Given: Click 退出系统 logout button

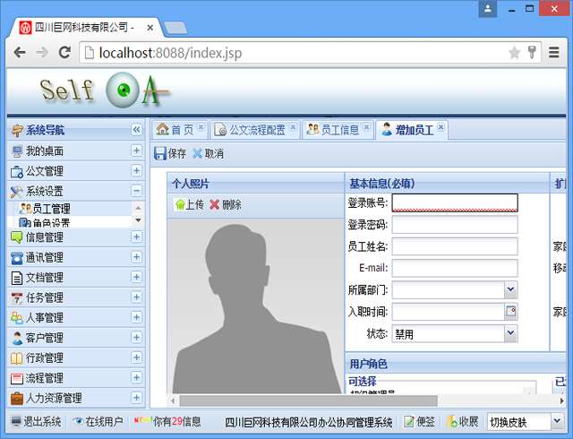Looking at the screenshot, I should coord(36,422).
